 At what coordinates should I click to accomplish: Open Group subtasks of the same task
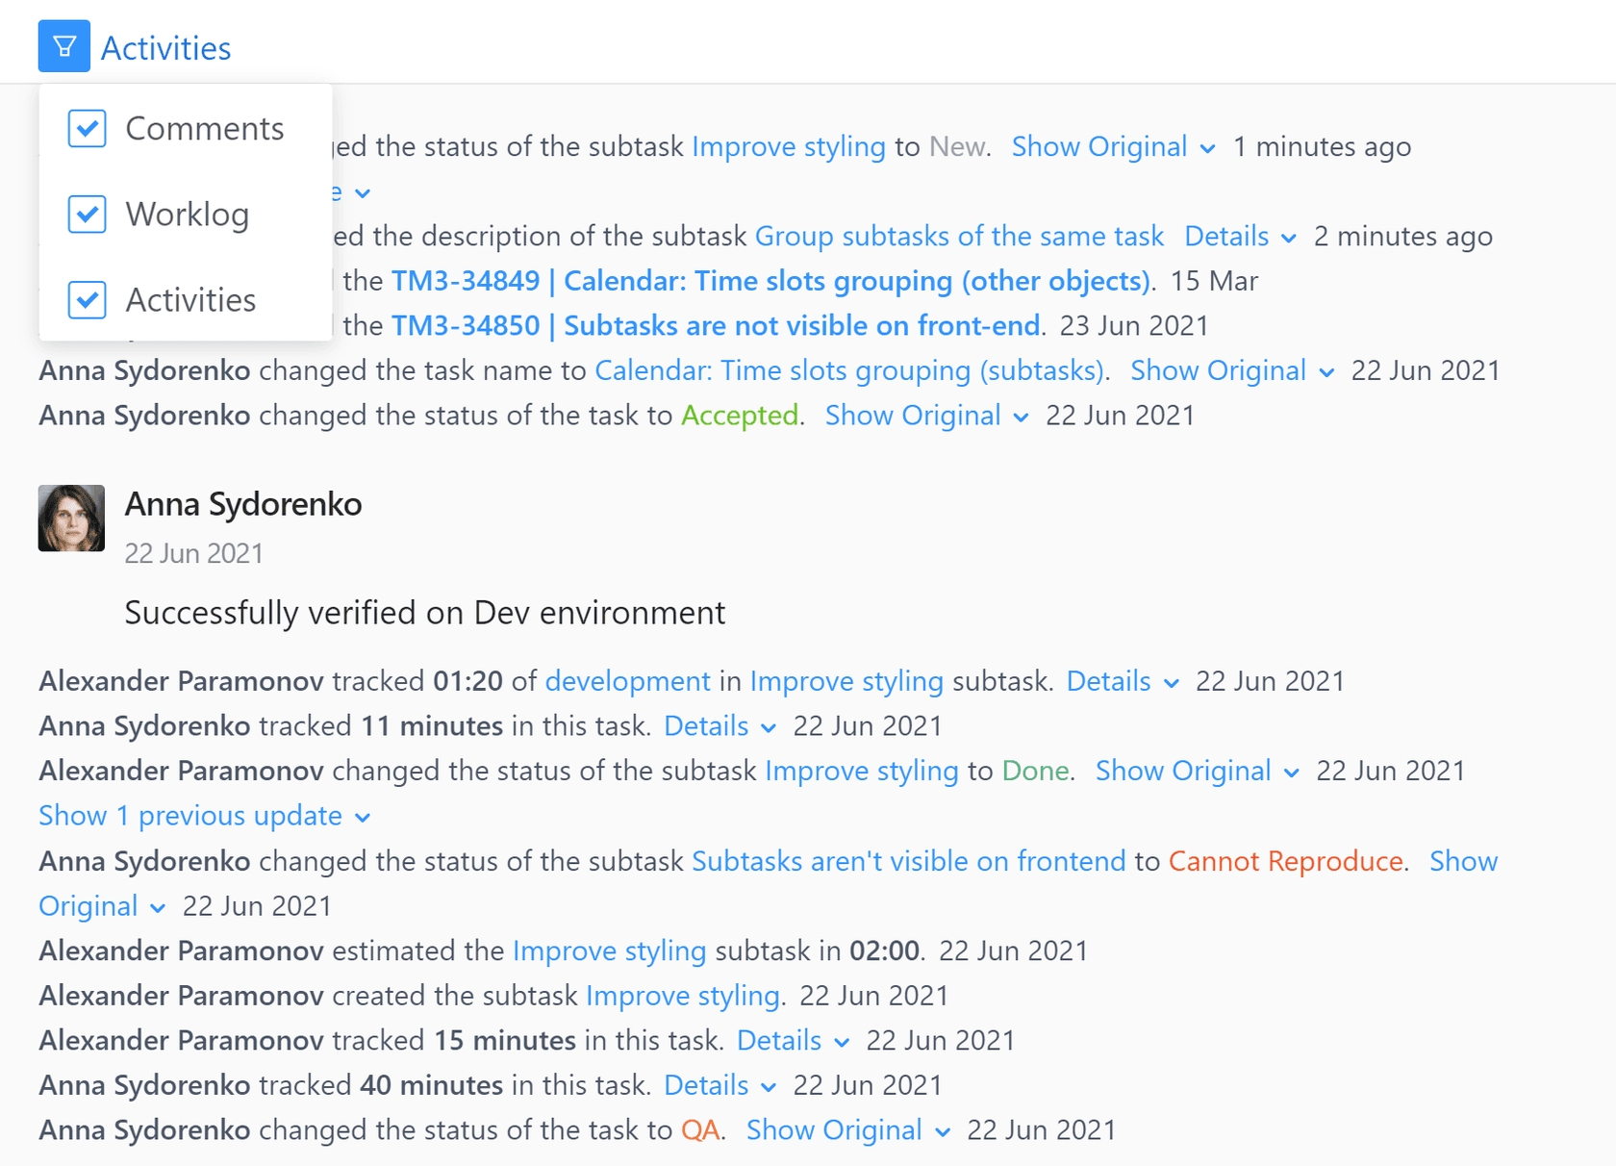[x=959, y=236]
